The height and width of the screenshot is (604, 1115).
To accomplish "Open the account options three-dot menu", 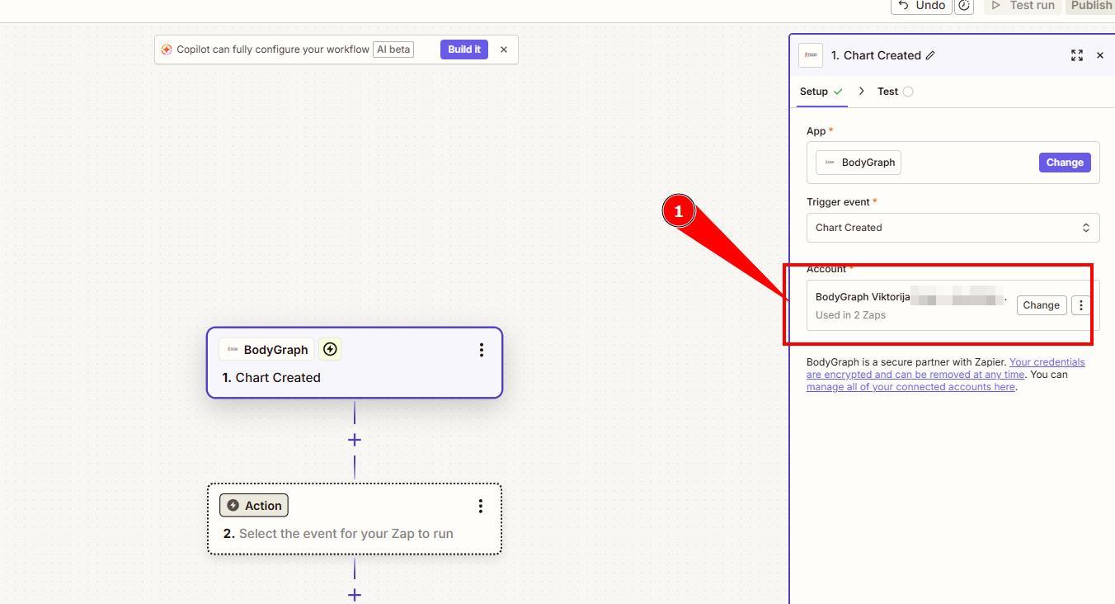I will click(x=1080, y=305).
